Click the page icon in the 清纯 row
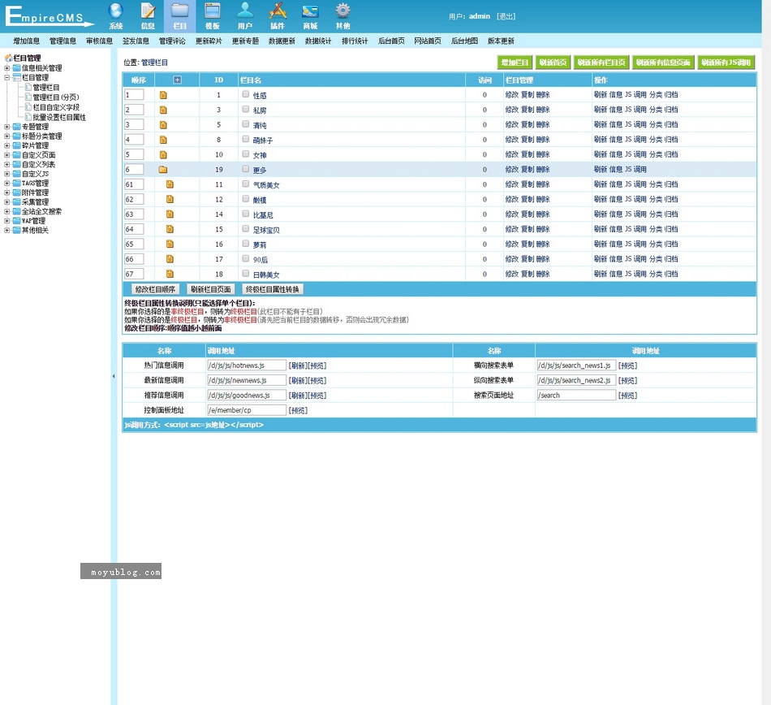 (x=163, y=125)
